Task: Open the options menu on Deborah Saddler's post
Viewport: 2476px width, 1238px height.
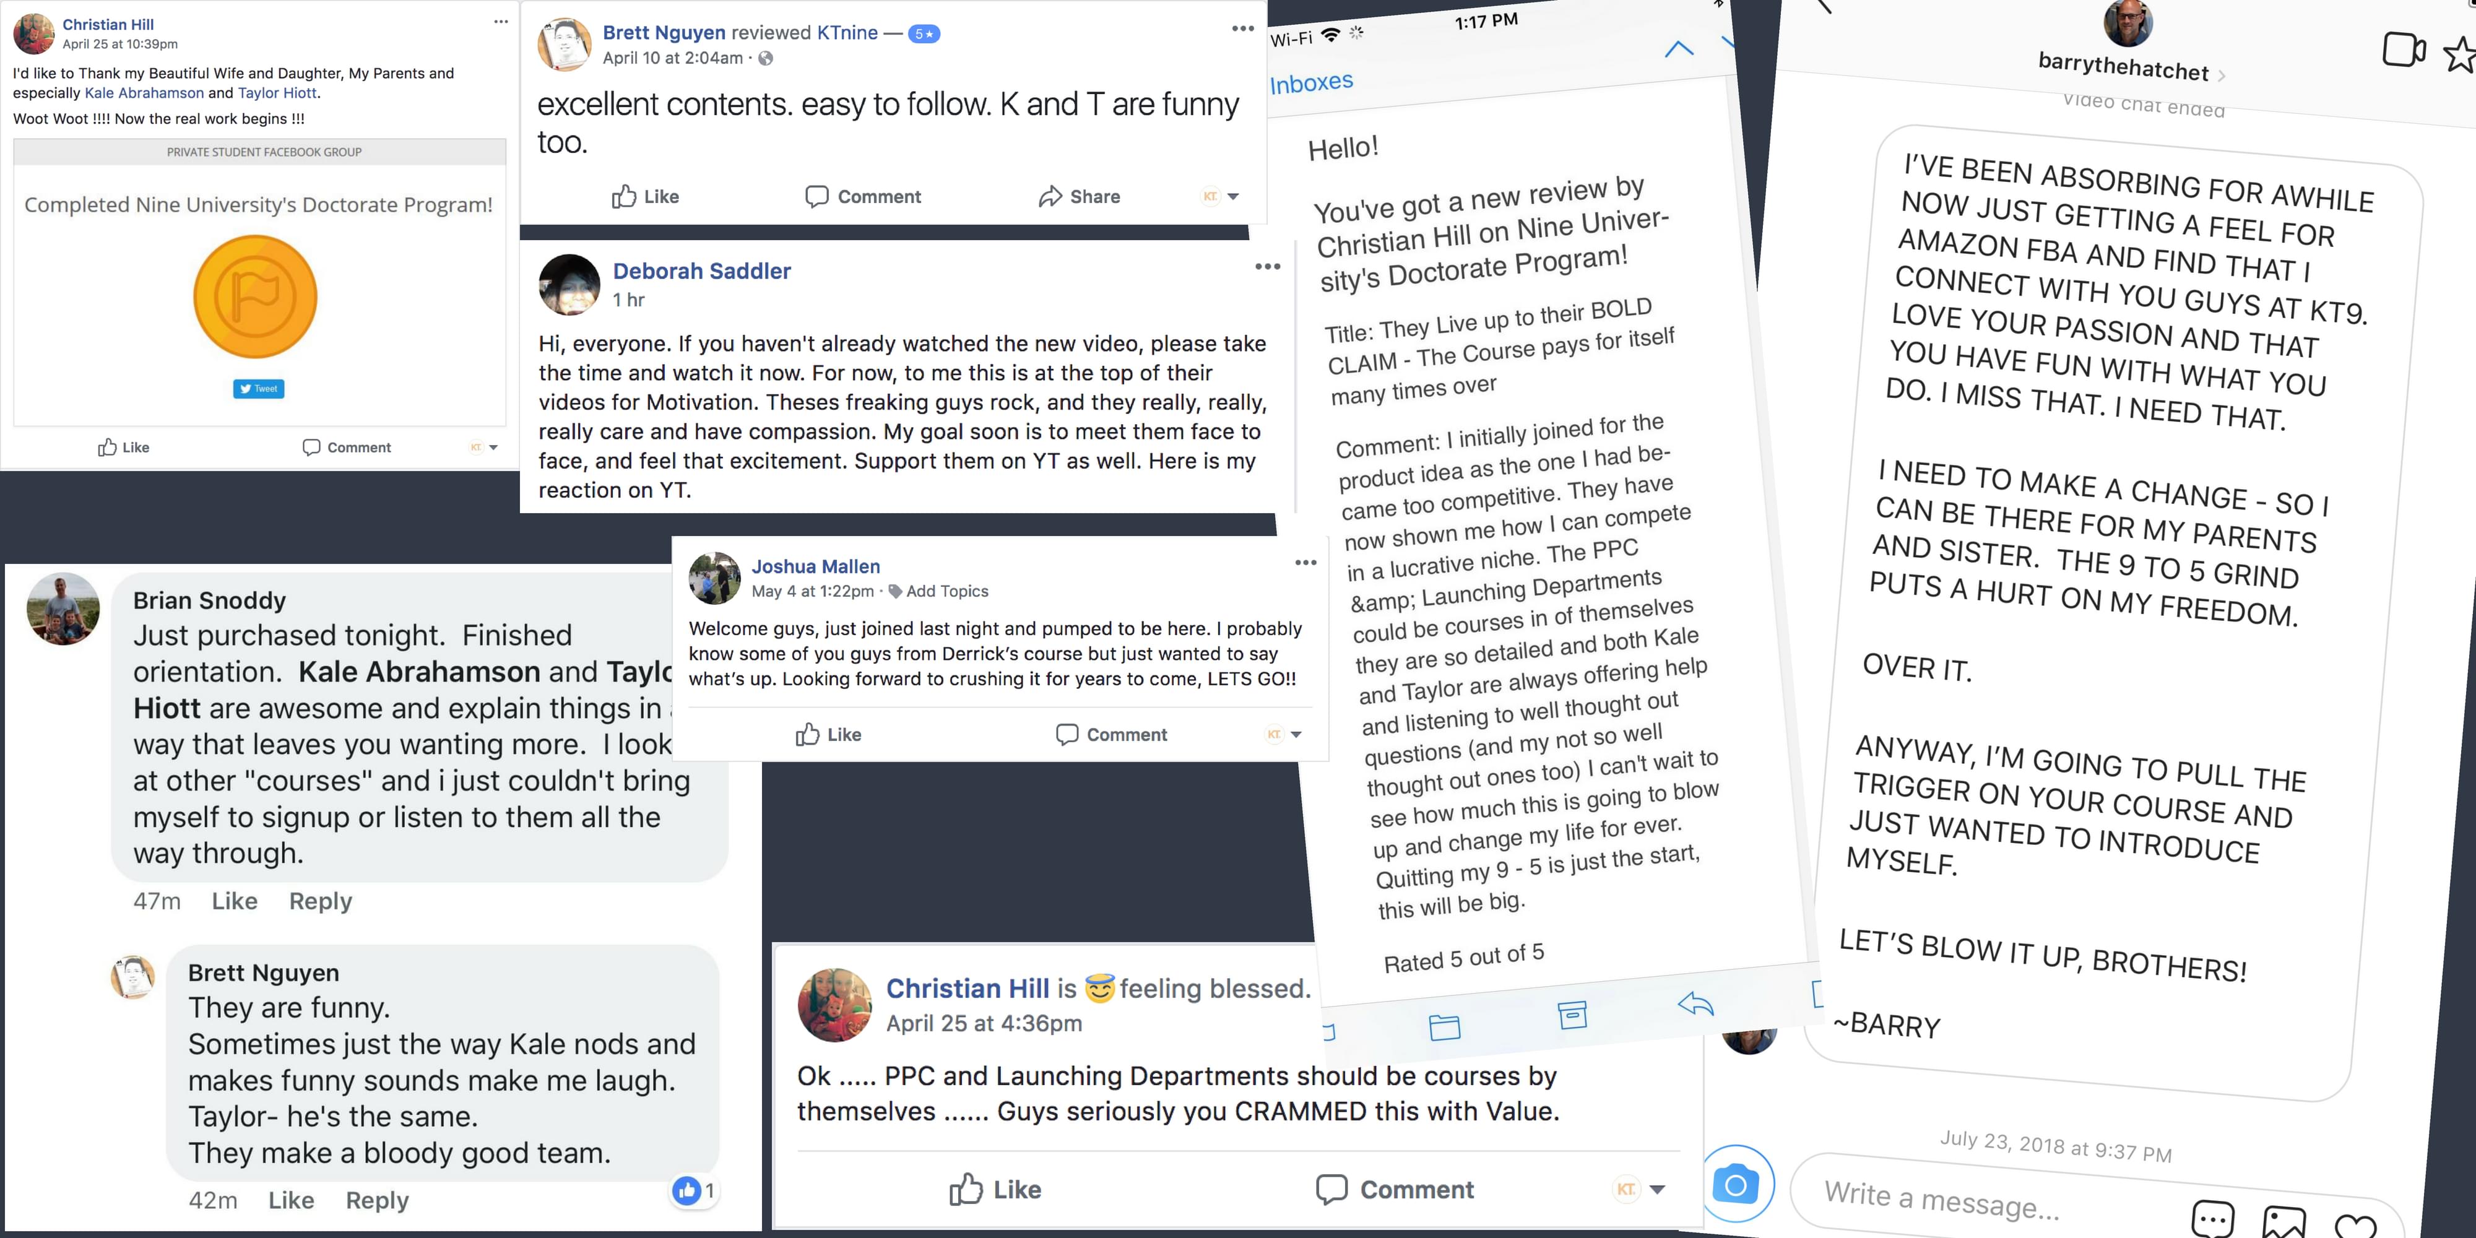Action: pyautogui.click(x=1267, y=266)
